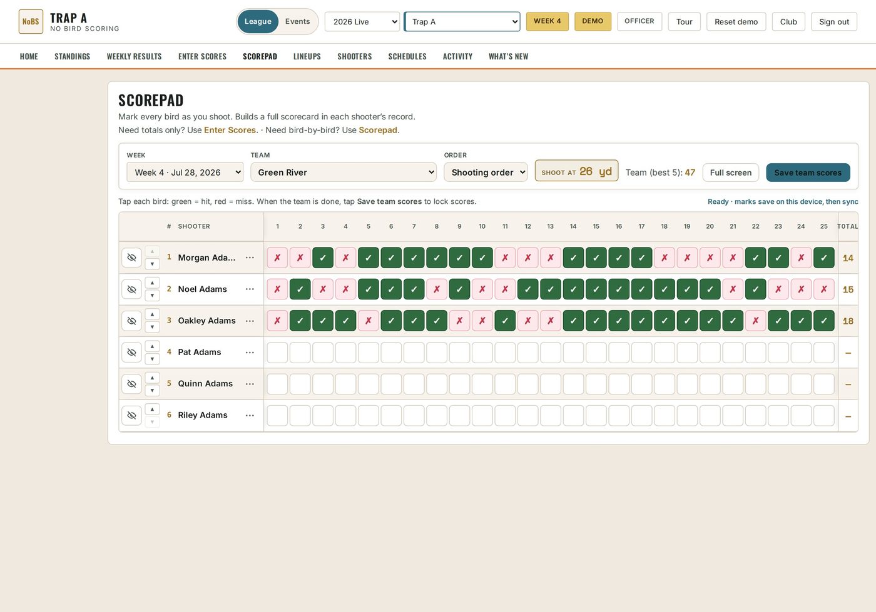Move Riley Adams up in shooting order
This screenshot has height=612, width=876.
point(152,409)
